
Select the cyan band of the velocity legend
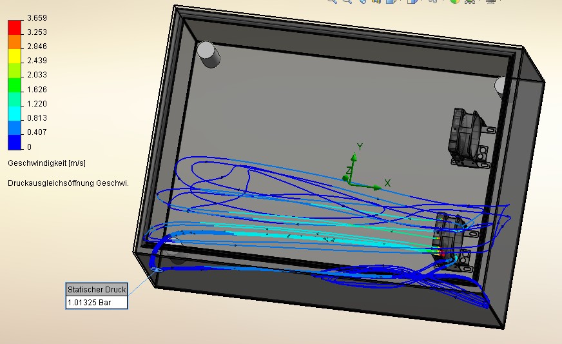[15, 114]
